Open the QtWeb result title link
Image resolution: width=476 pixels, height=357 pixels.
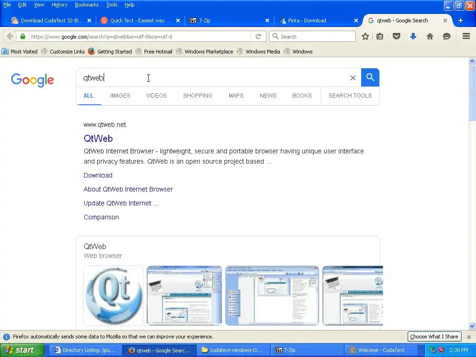[x=98, y=139]
